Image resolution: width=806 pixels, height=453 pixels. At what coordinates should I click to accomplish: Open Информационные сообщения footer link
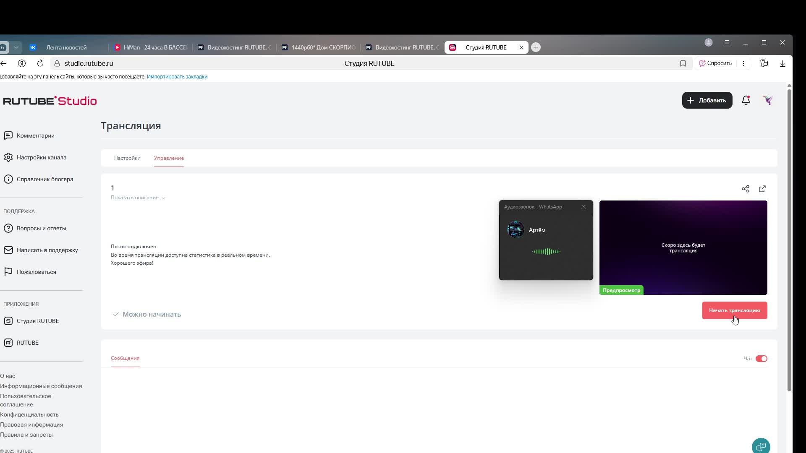pyautogui.click(x=41, y=386)
